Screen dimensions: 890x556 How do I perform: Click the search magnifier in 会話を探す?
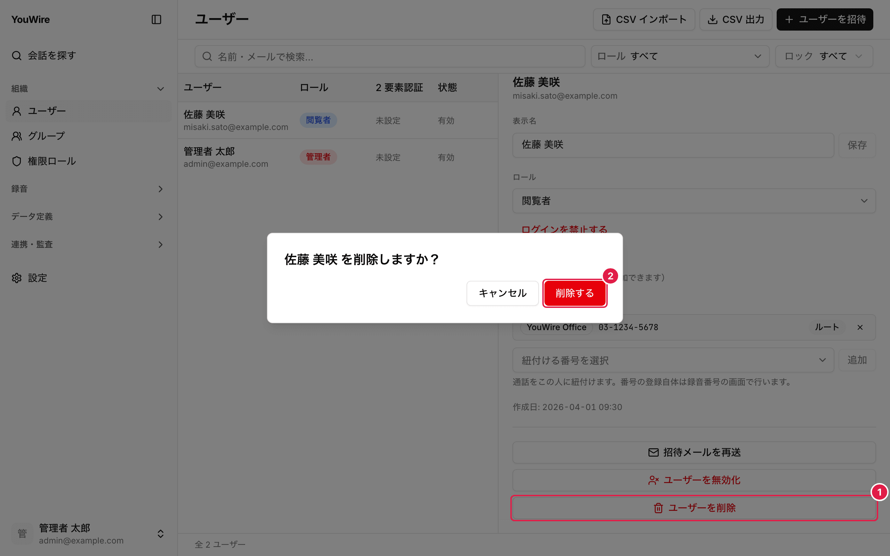pos(17,56)
